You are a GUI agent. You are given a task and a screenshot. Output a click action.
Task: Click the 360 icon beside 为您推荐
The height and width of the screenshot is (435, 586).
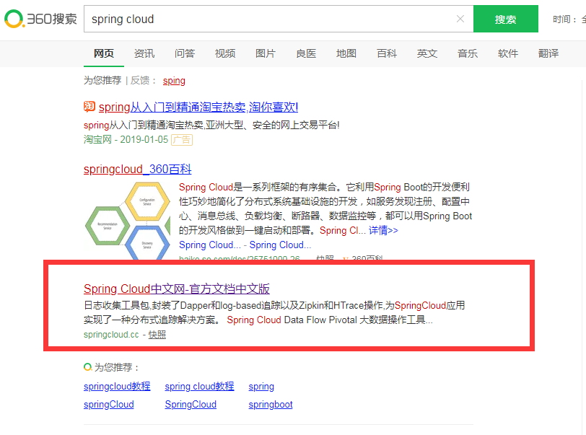pos(88,367)
